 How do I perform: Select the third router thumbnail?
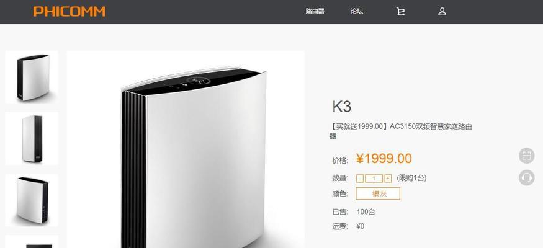[x=32, y=200]
